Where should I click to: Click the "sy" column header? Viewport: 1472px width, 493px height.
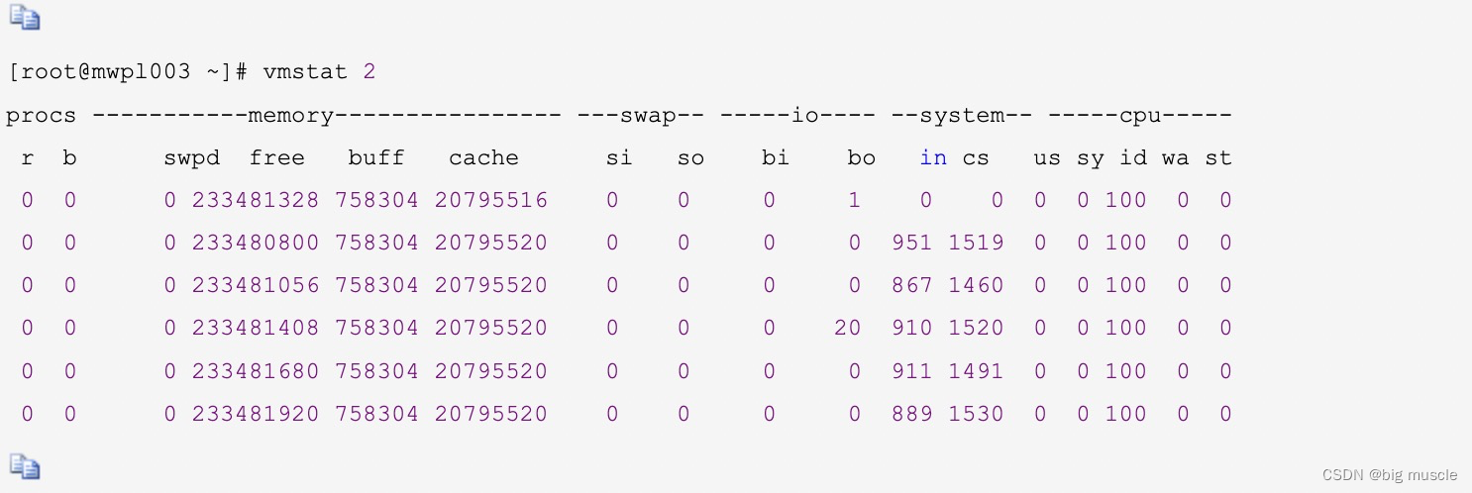(1090, 158)
